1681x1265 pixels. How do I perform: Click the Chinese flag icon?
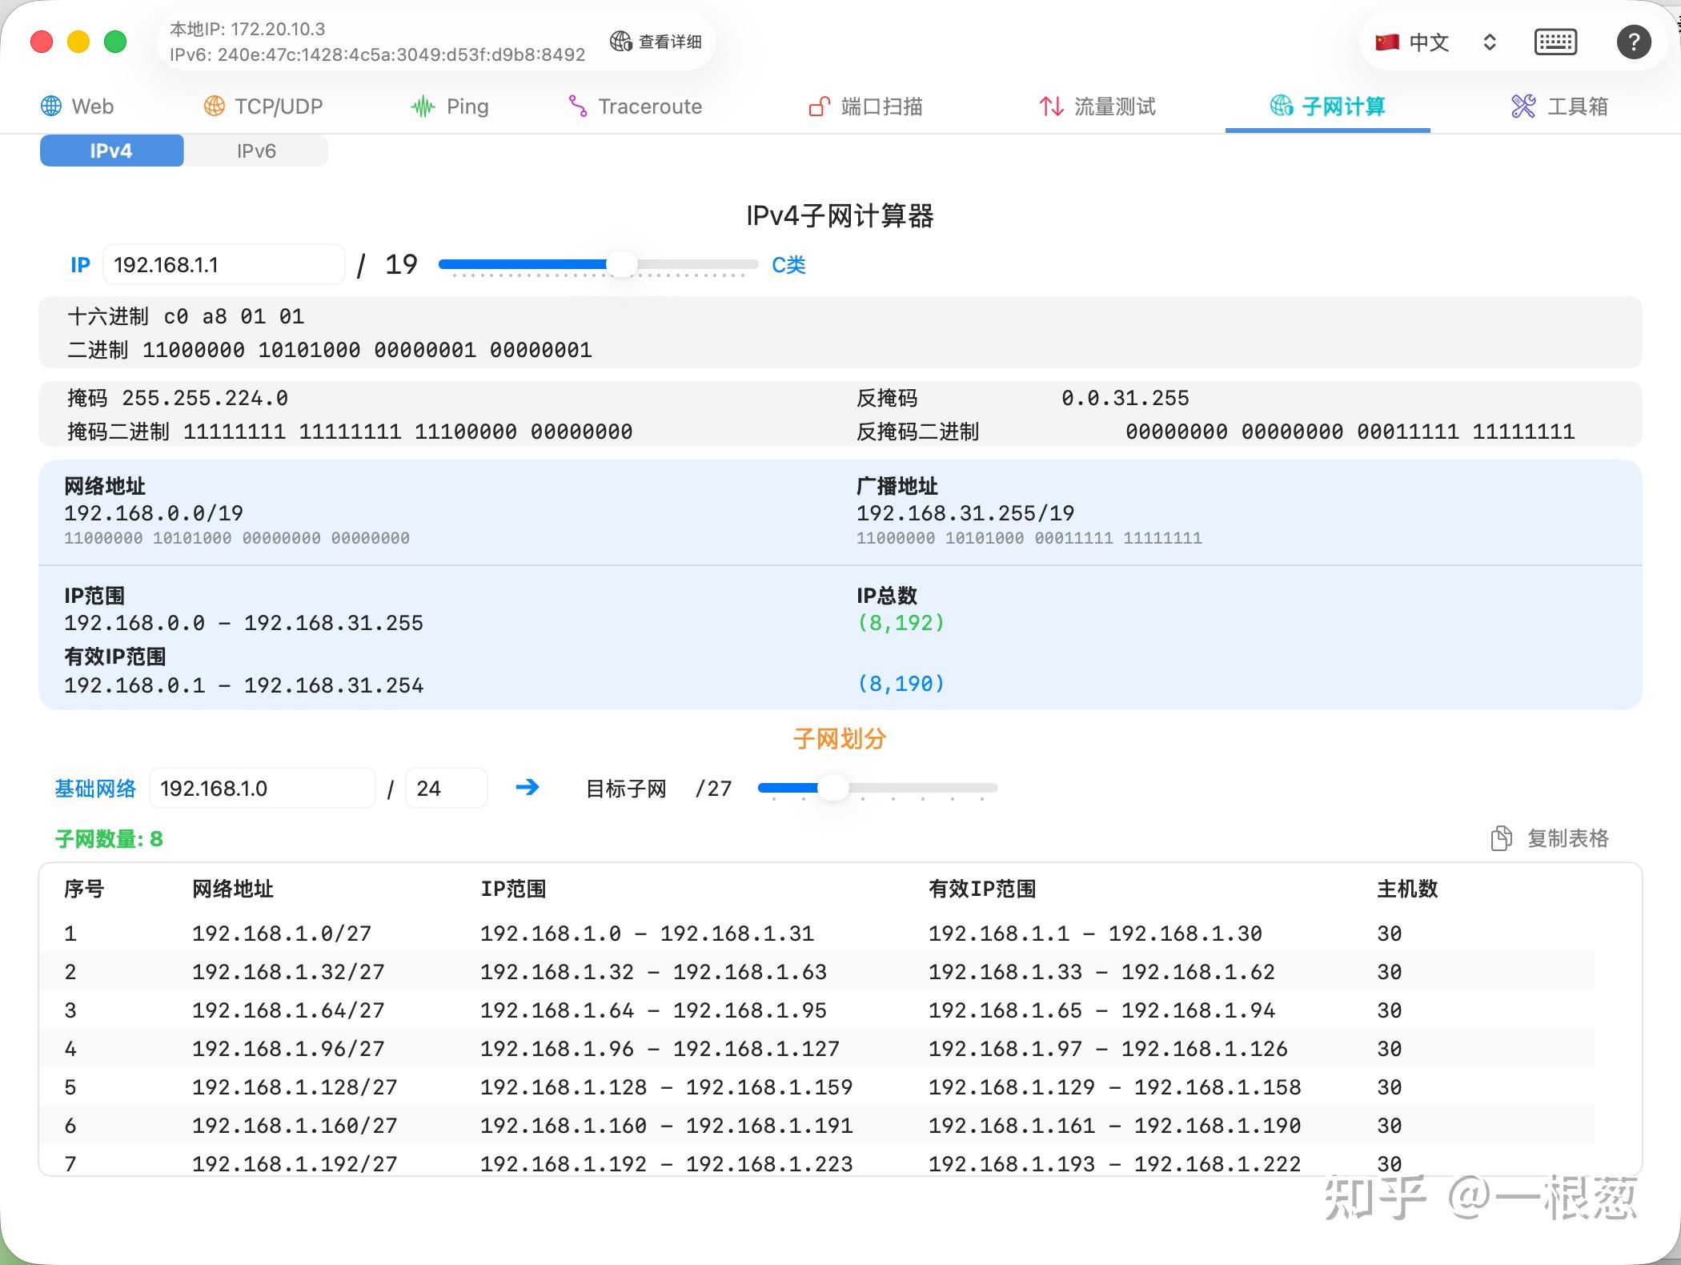tap(1386, 42)
